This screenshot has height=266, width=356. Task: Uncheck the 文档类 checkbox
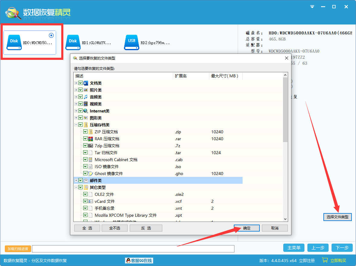tap(81, 83)
